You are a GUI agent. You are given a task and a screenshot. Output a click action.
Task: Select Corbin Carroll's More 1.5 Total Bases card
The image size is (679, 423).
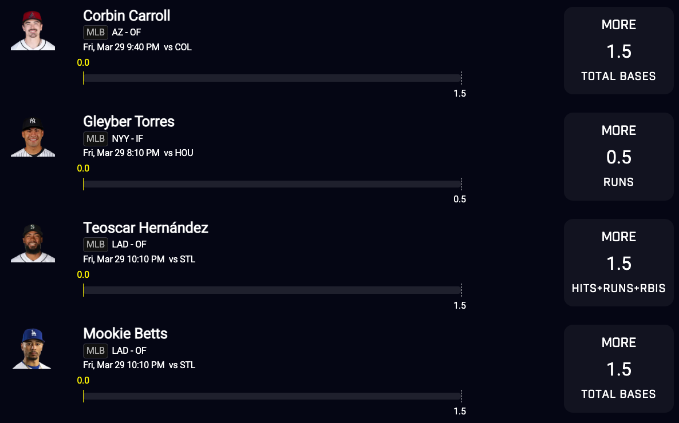click(618, 50)
